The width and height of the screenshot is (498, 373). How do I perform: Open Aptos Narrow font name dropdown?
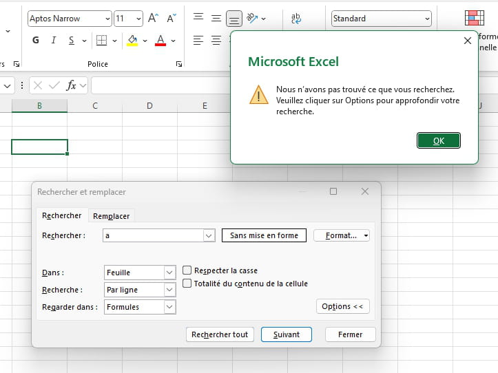coord(107,19)
